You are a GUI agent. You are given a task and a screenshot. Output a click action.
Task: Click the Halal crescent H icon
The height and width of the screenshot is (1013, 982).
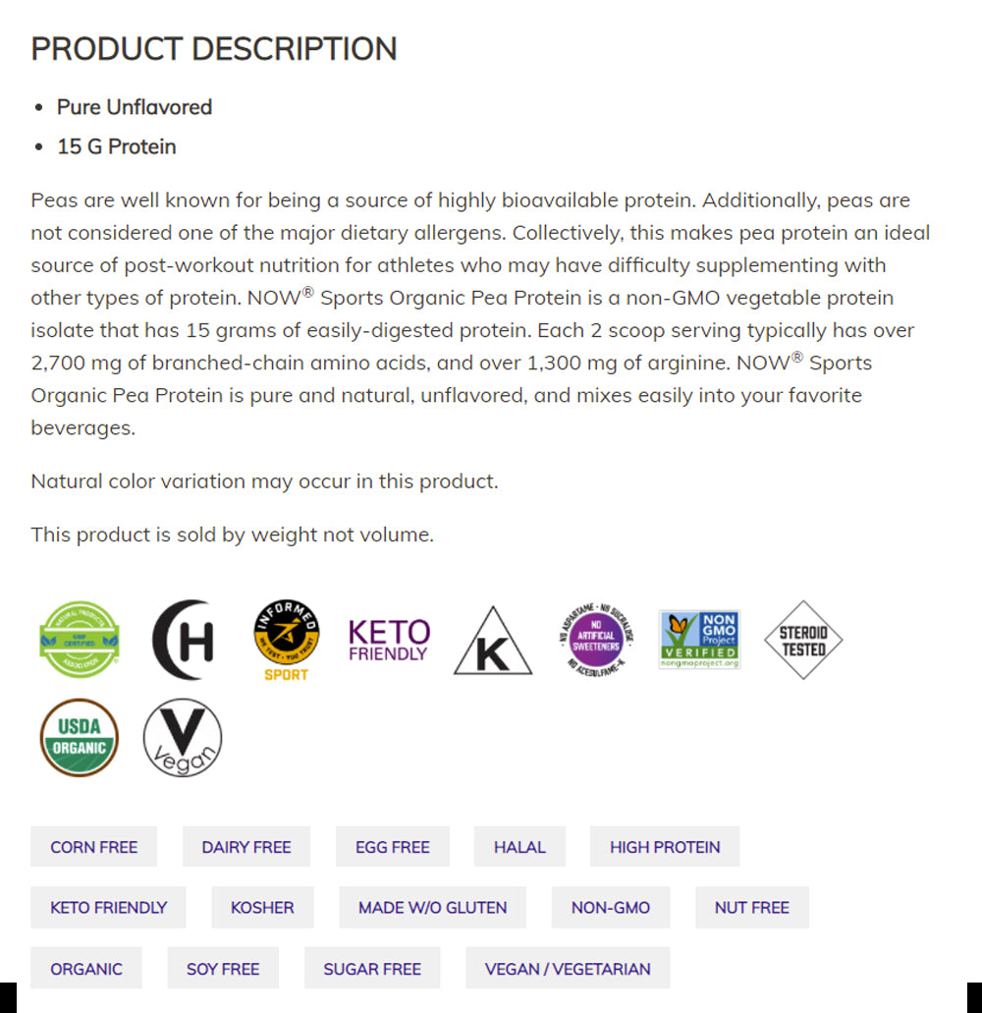click(x=184, y=640)
